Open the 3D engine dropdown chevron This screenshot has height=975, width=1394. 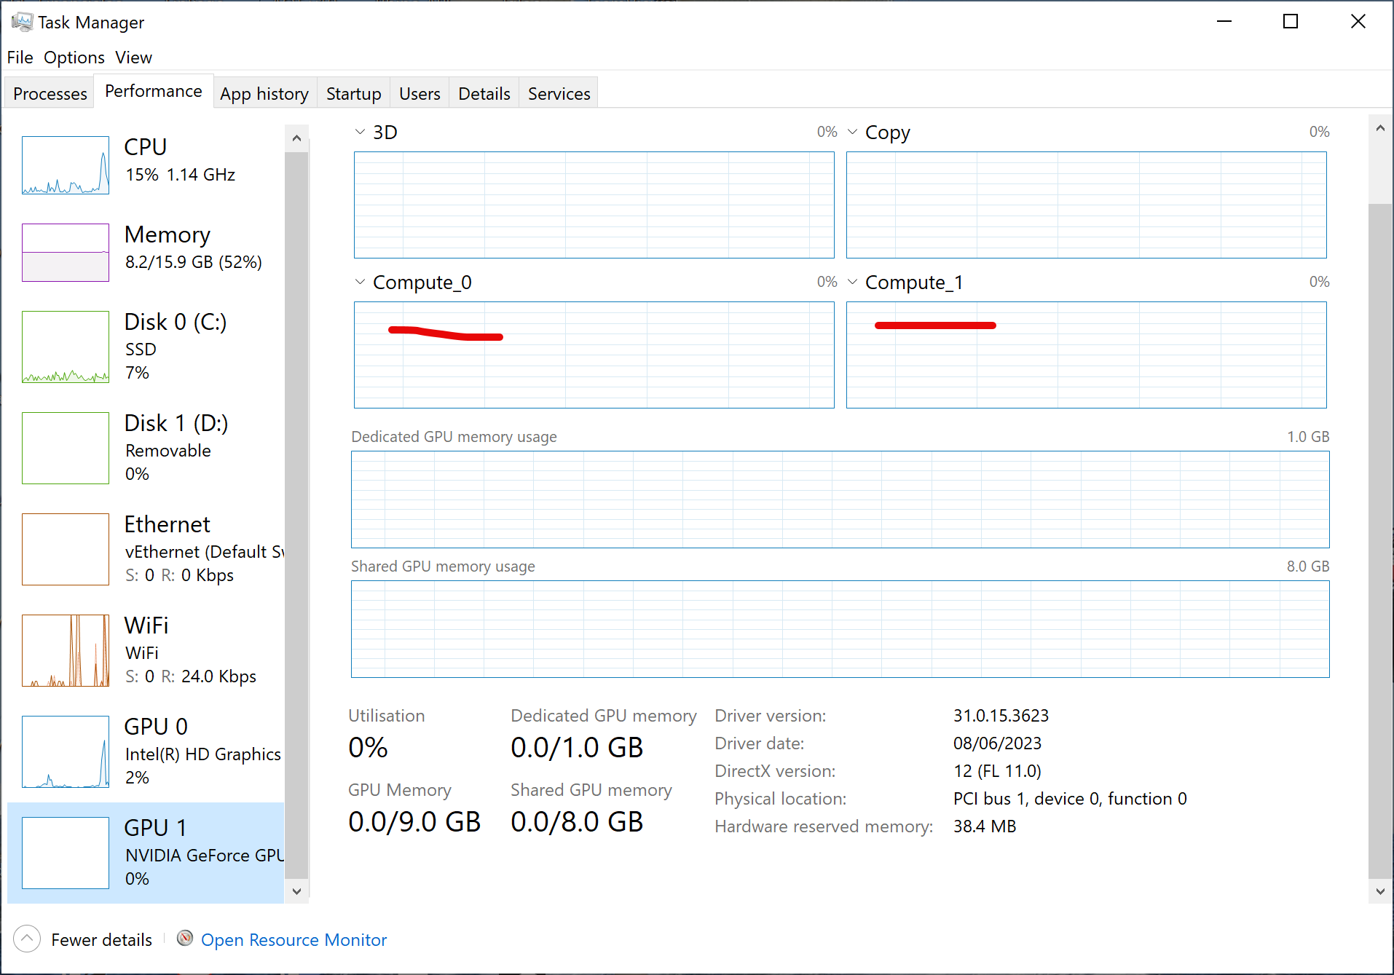[360, 132]
